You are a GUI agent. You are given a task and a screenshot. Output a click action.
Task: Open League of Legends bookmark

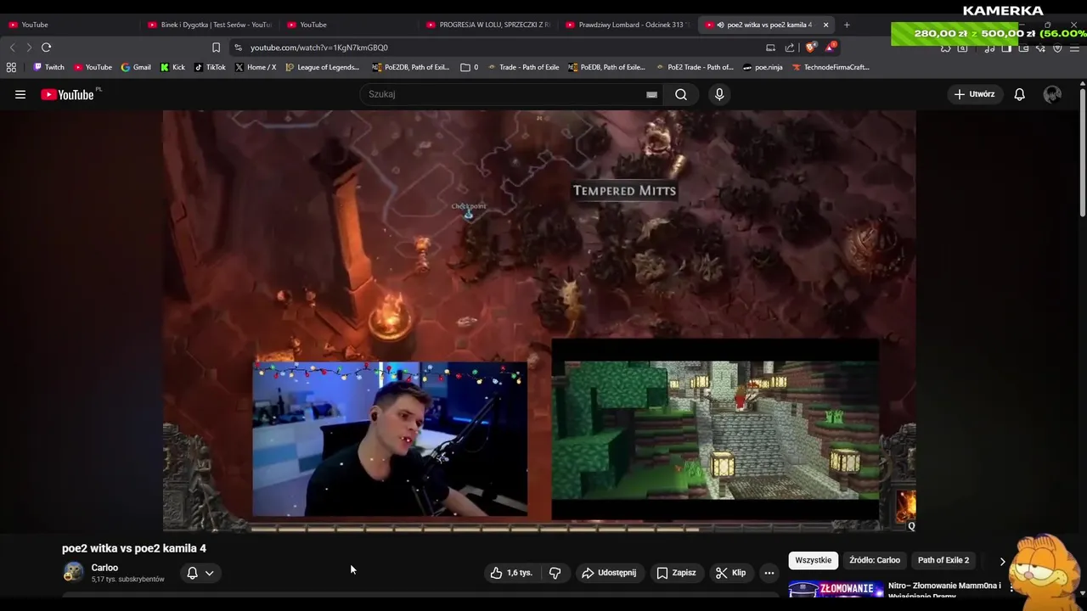(x=323, y=67)
